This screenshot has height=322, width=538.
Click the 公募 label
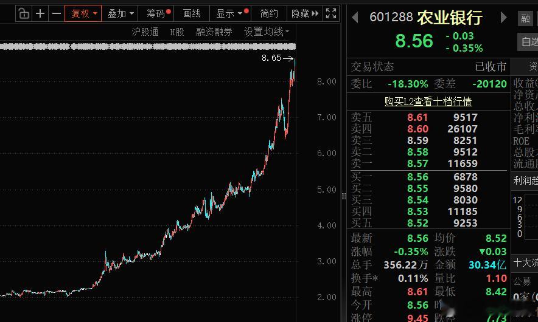point(522,281)
